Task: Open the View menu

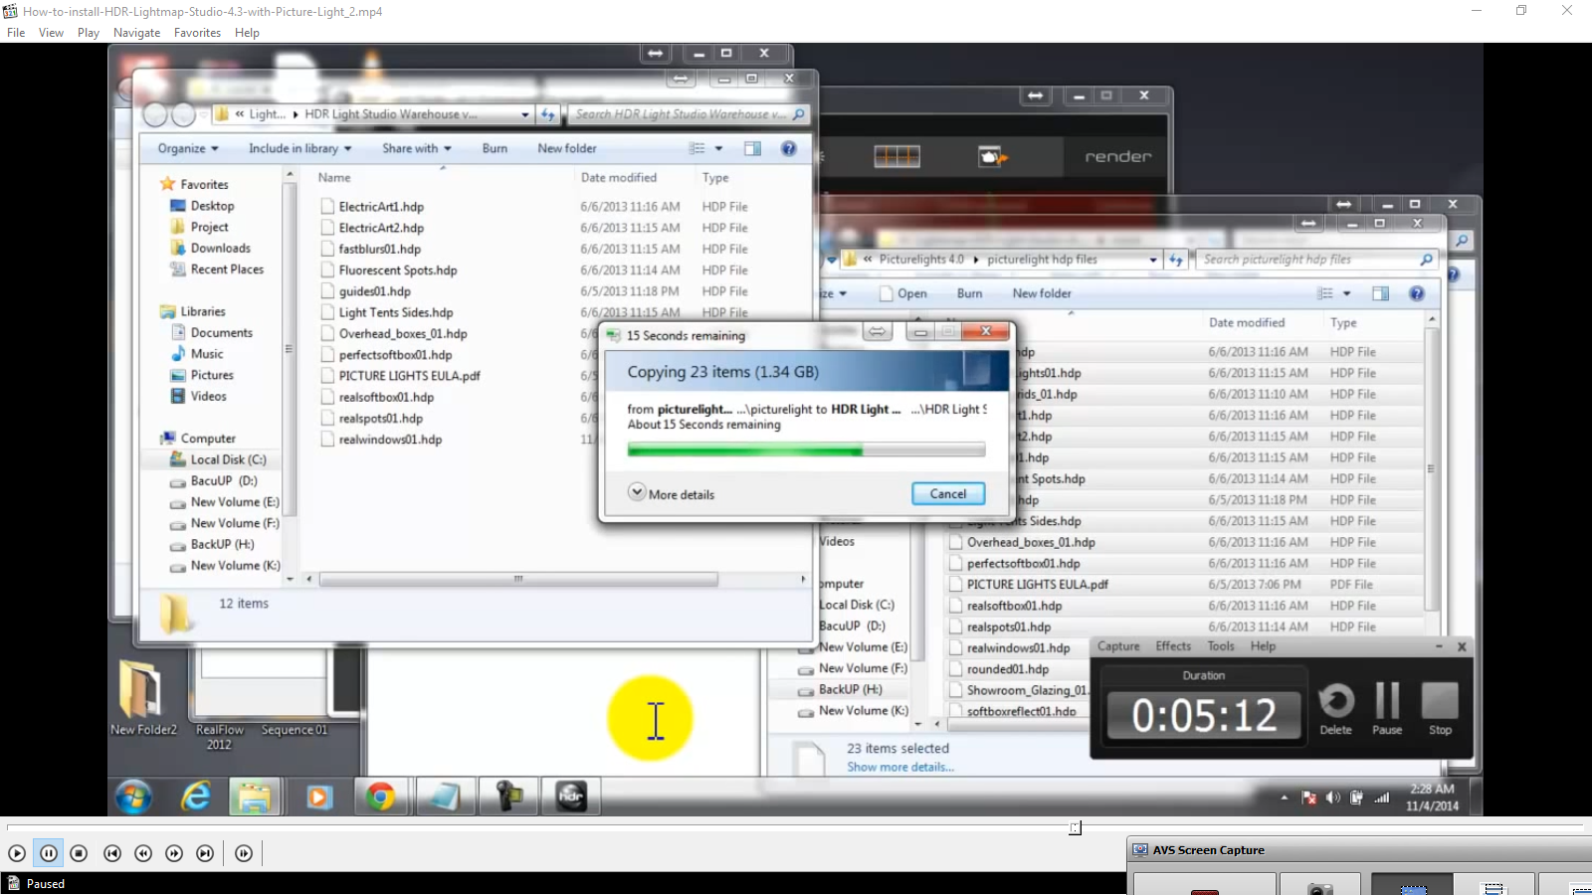Action: click(51, 33)
